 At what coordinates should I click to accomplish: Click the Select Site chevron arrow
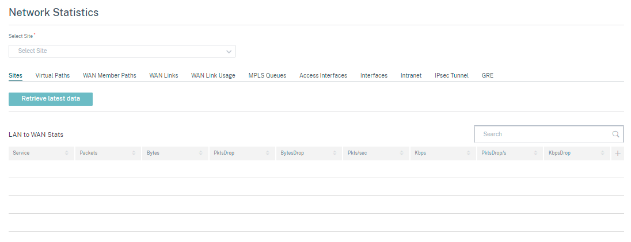[x=229, y=52]
